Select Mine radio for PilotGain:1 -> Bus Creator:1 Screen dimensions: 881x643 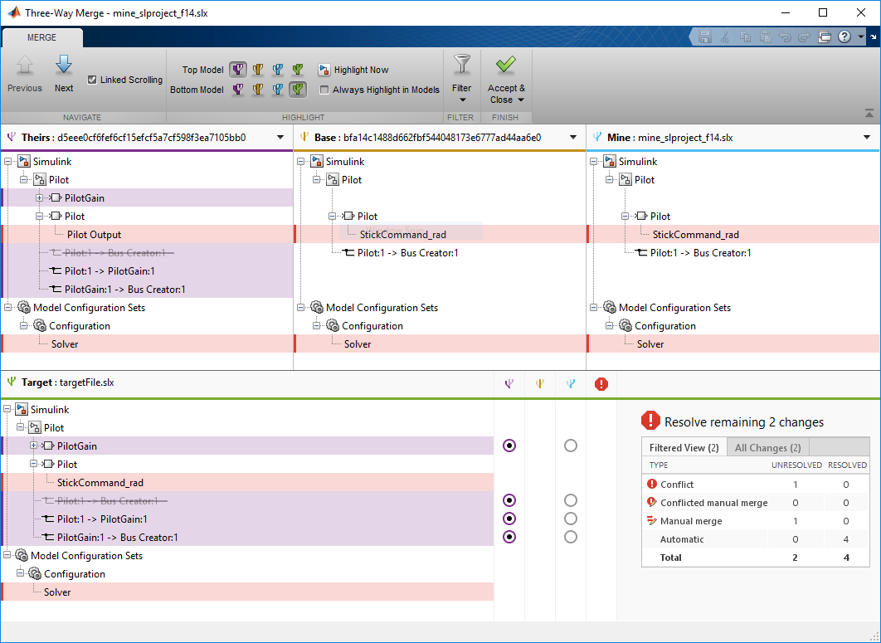(x=570, y=537)
